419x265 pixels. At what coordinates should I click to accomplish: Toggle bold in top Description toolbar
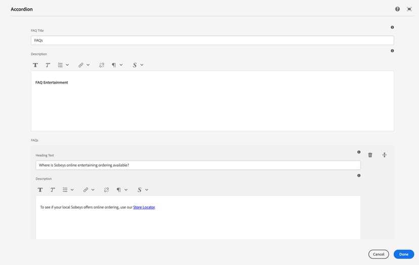(35, 65)
